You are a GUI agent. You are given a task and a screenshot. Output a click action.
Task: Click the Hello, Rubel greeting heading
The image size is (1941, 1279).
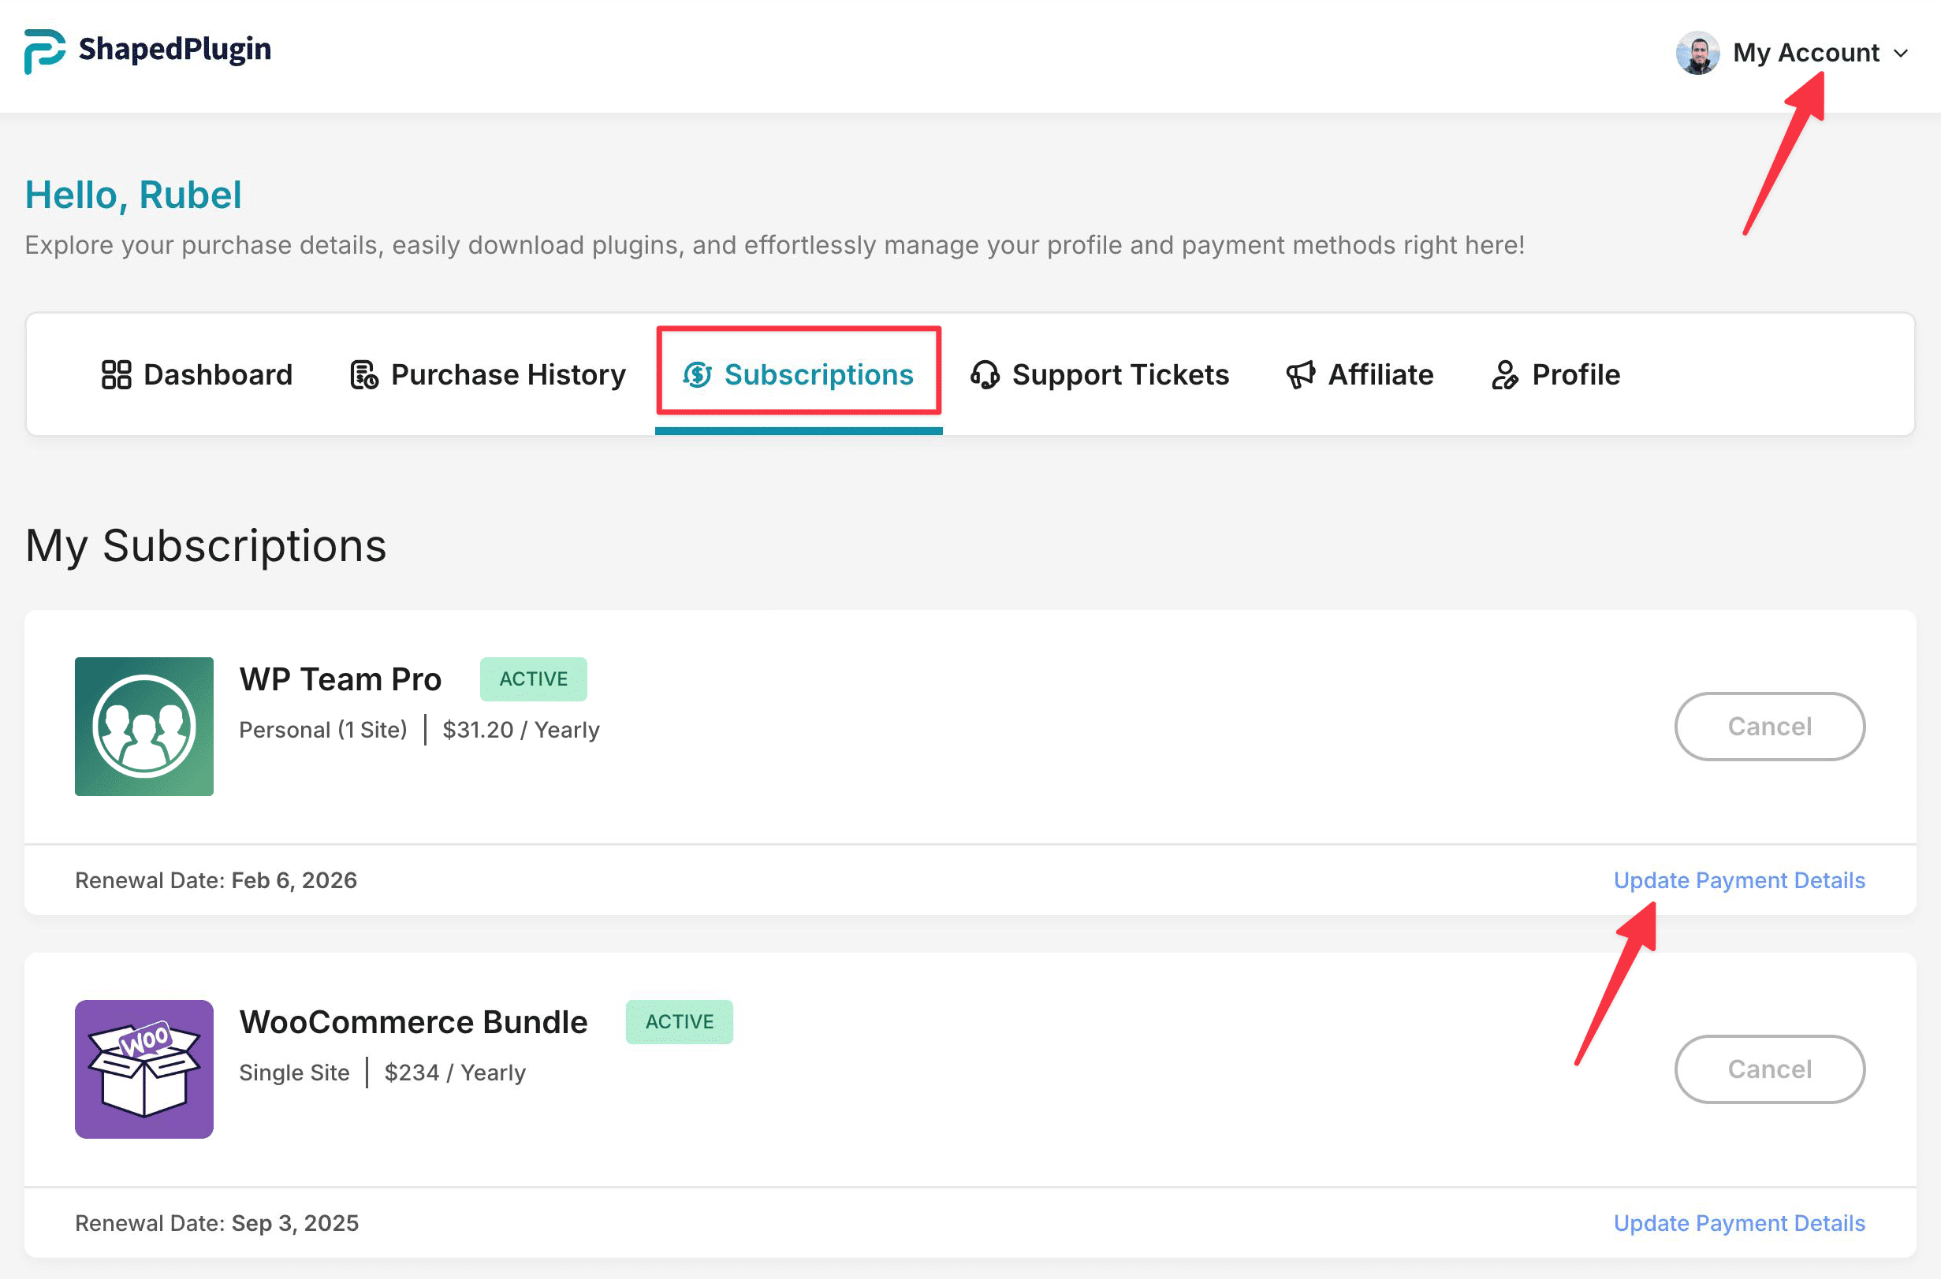tap(134, 195)
